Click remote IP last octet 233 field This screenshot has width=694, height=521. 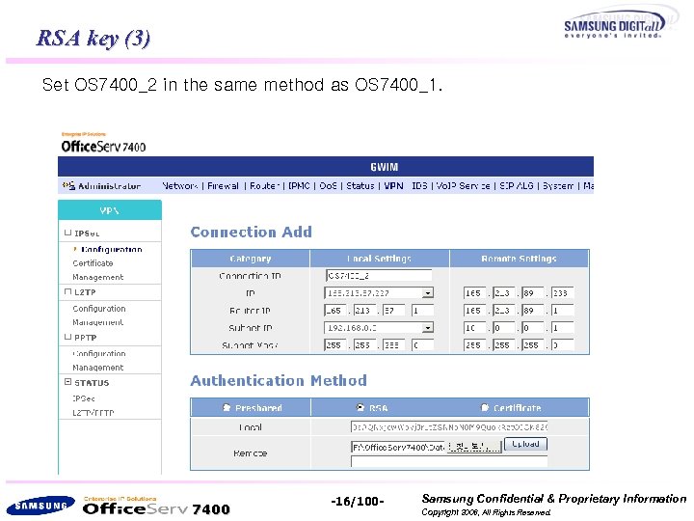click(x=563, y=293)
